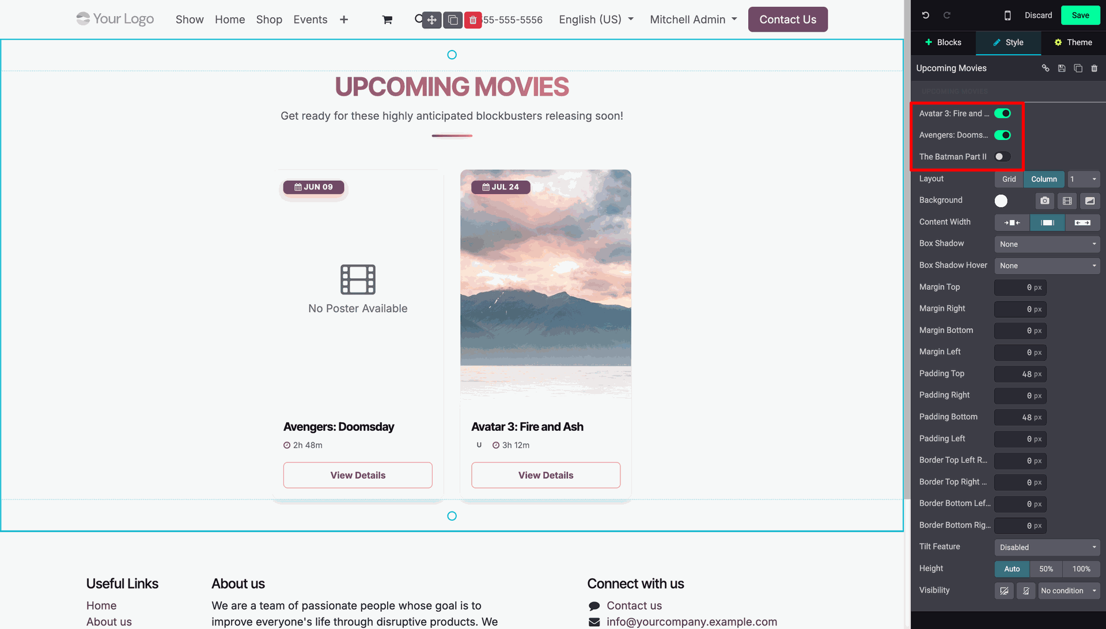View Details for Avatar 3: Fire and Ash
Screen dimensions: 1106x629
coord(546,475)
